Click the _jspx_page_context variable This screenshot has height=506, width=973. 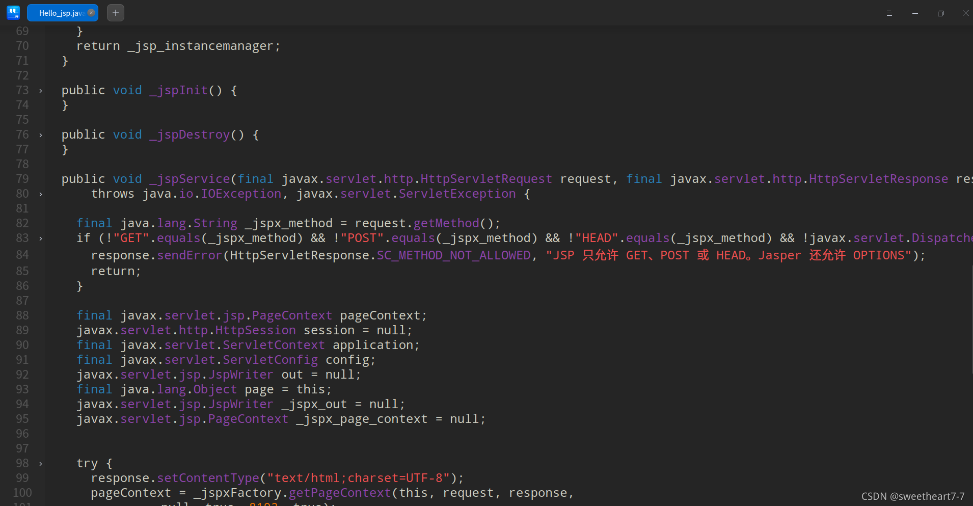(x=361, y=419)
